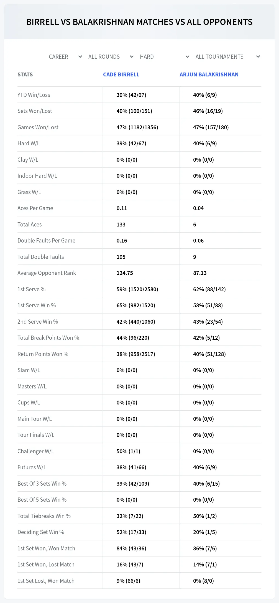Click Balakrishnan's Futures W/L value

[205, 467]
